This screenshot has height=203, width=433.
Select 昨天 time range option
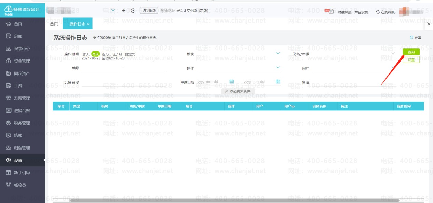point(86,54)
